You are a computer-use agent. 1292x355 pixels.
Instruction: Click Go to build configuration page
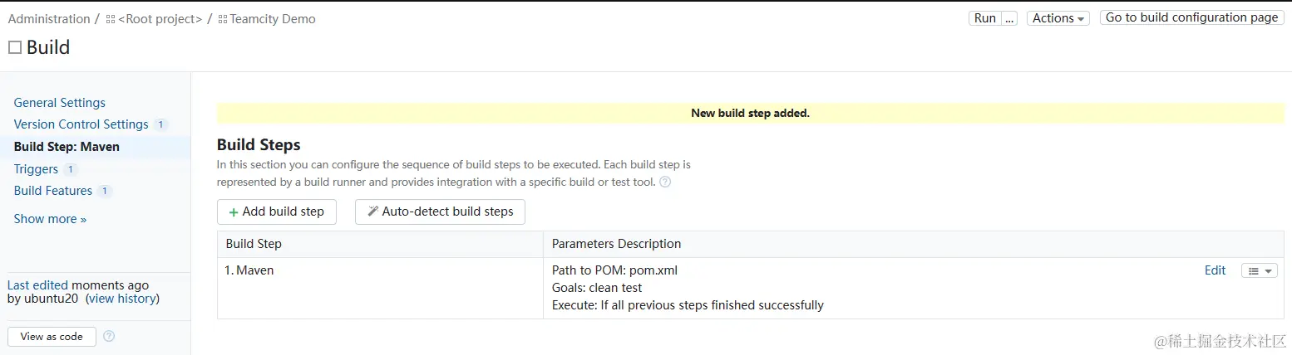pyautogui.click(x=1191, y=17)
